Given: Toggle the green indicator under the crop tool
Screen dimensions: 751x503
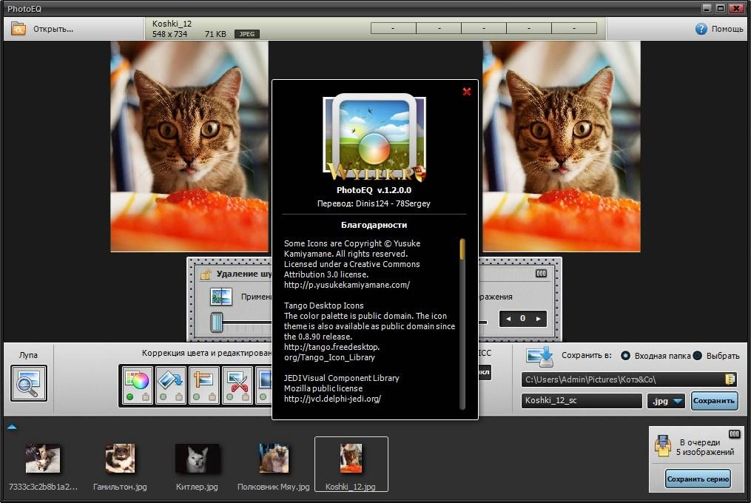Looking at the screenshot, I should coord(229,397).
